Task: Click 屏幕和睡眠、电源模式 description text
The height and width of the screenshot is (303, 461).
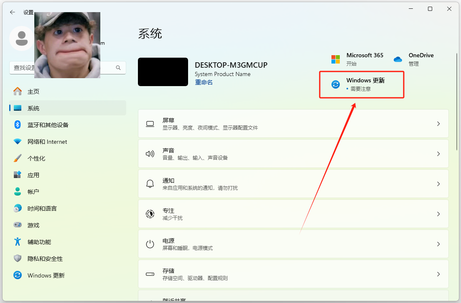Action: coord(188,248)
